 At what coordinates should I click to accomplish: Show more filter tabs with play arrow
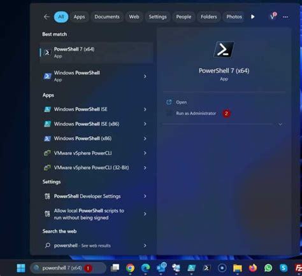[252, 17]
